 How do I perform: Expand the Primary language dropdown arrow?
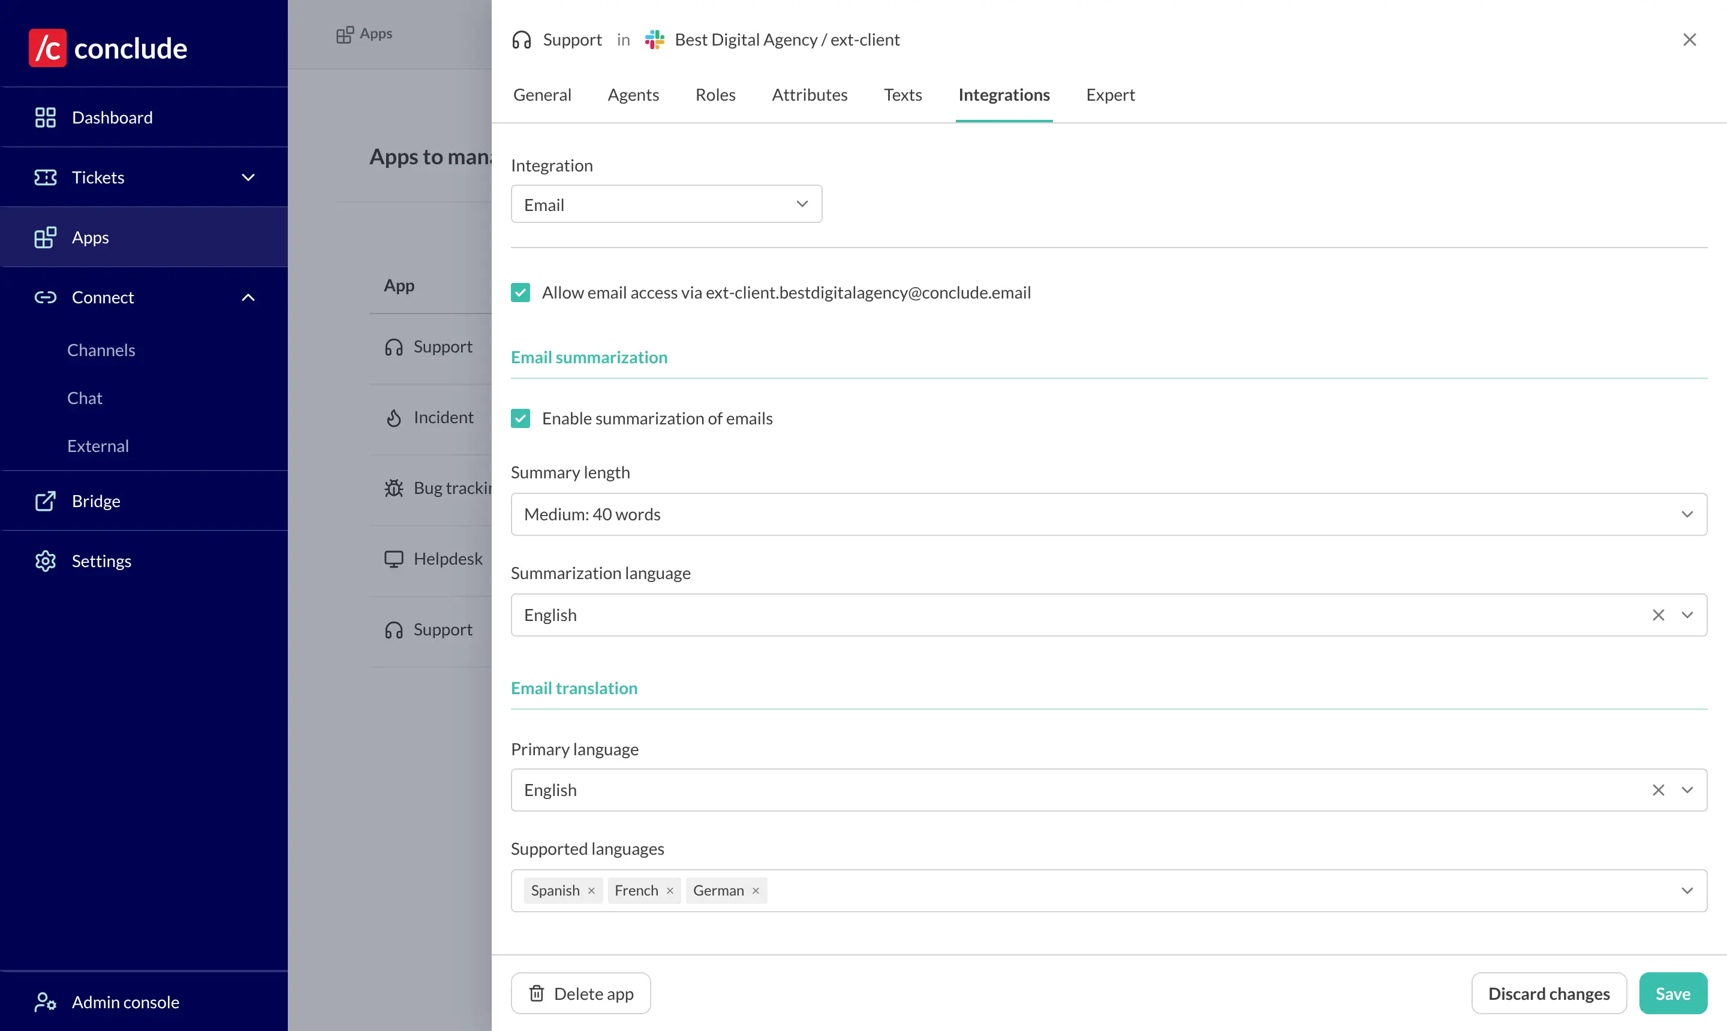(1687, 790)
